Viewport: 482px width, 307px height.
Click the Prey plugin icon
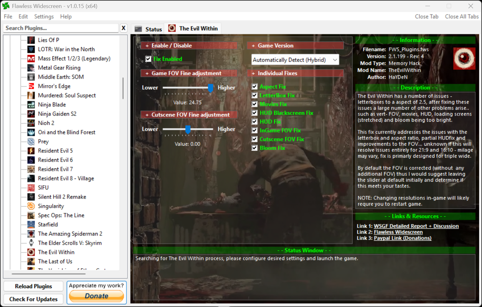click(x=31, y=141)
